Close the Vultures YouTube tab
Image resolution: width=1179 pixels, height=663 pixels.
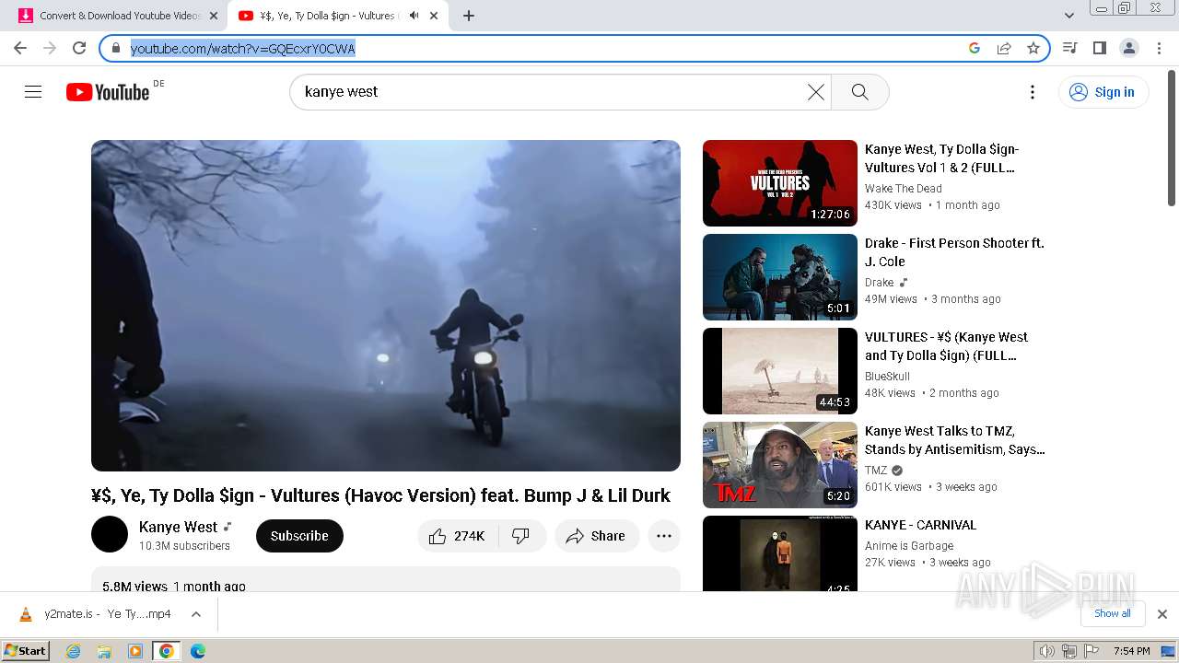(x=434, y=16)
